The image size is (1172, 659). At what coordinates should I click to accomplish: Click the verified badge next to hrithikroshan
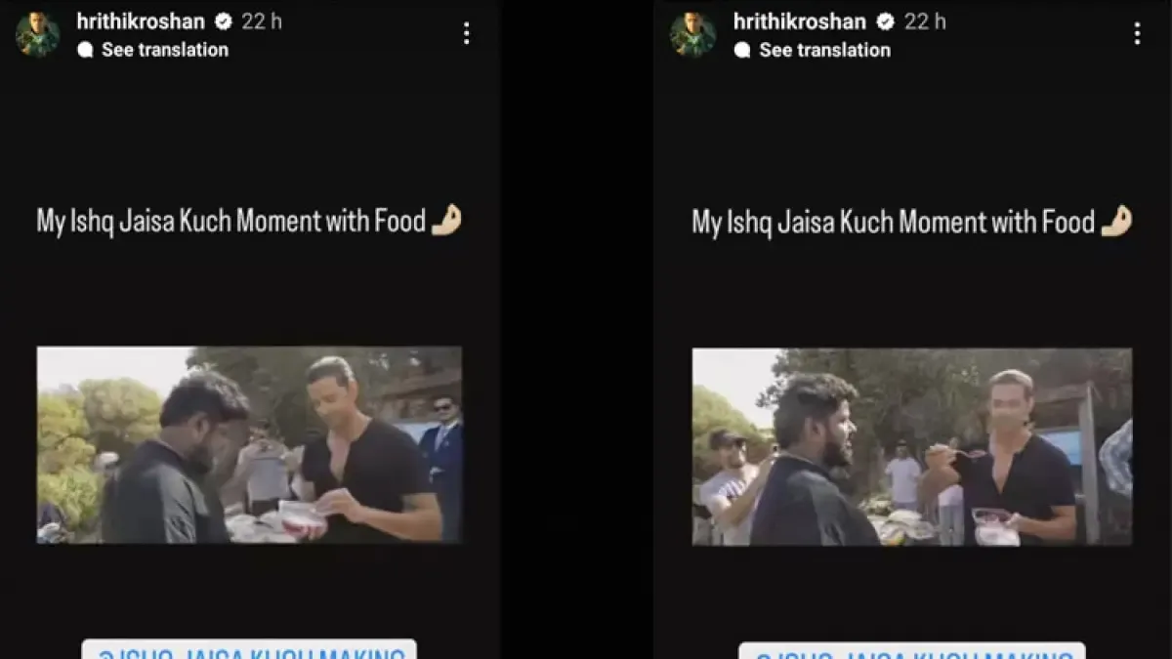point(223,21)
